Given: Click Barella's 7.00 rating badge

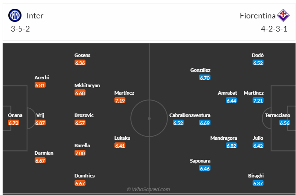Looking at the screenshot, I should 80,153.
